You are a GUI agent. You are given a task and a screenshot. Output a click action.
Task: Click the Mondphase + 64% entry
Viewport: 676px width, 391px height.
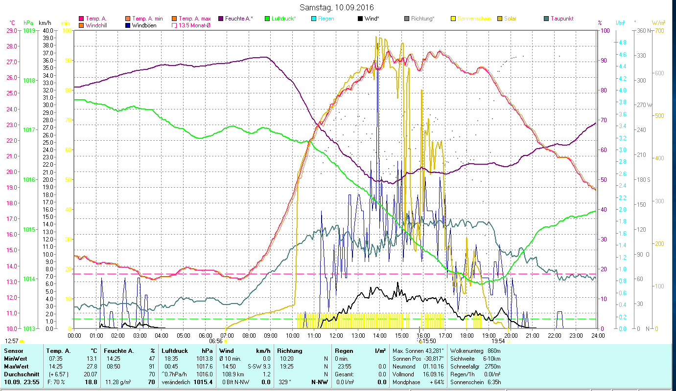[x=418, y=382]
